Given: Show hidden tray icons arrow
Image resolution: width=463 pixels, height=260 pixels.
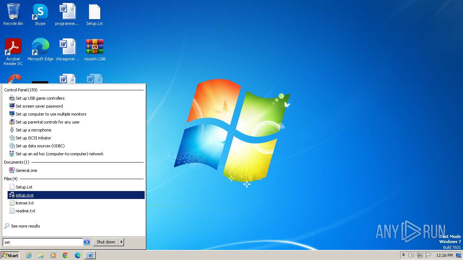Looking at the screenshot, I should 403,255.
